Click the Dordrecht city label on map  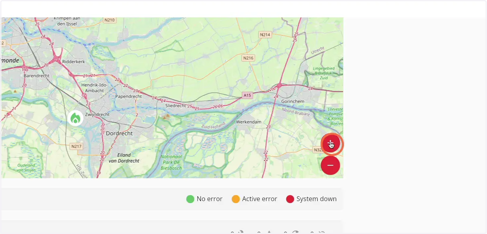pos(119,133)
